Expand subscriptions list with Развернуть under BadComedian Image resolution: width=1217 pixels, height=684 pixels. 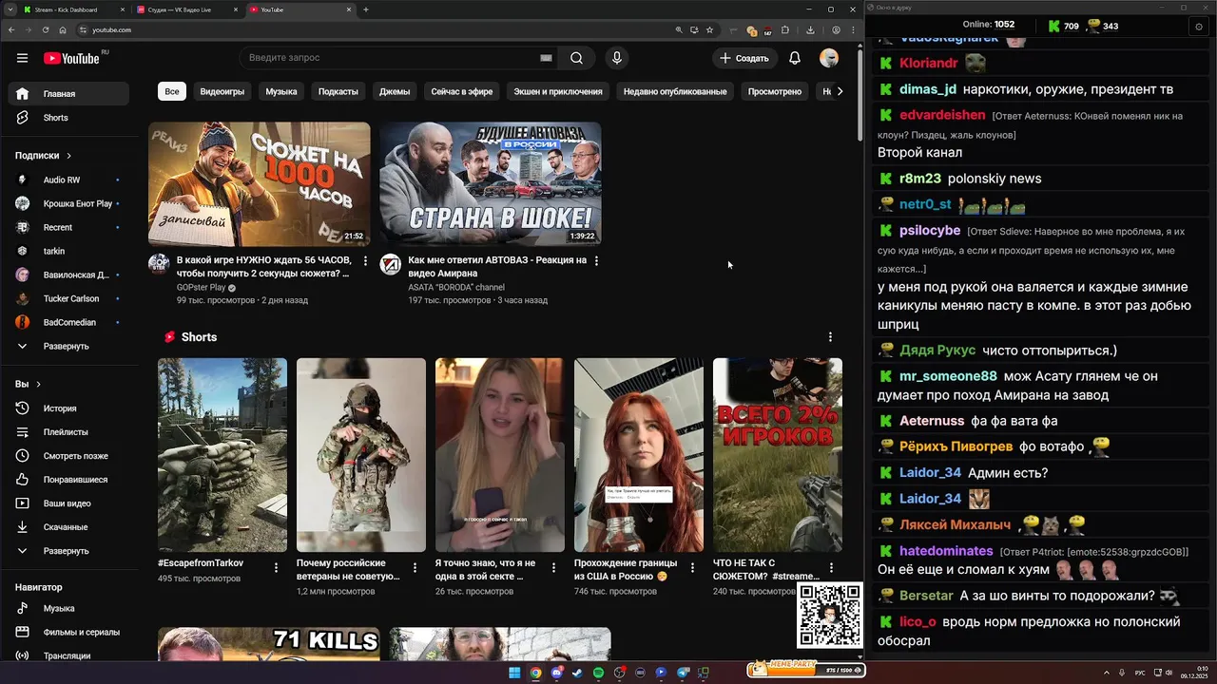(x=68, y=347)
